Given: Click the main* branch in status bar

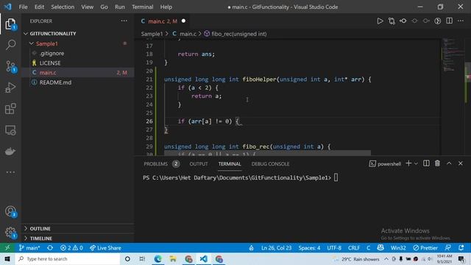Looking at the screenshot, I should (x=29, y=248).
